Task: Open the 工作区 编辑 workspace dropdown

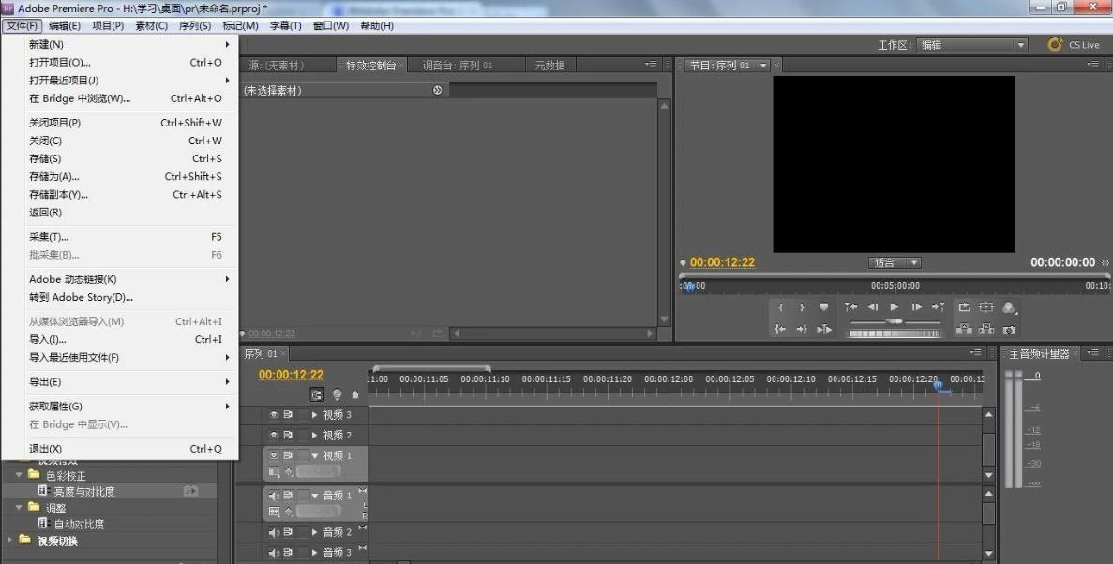Action: 971,45
